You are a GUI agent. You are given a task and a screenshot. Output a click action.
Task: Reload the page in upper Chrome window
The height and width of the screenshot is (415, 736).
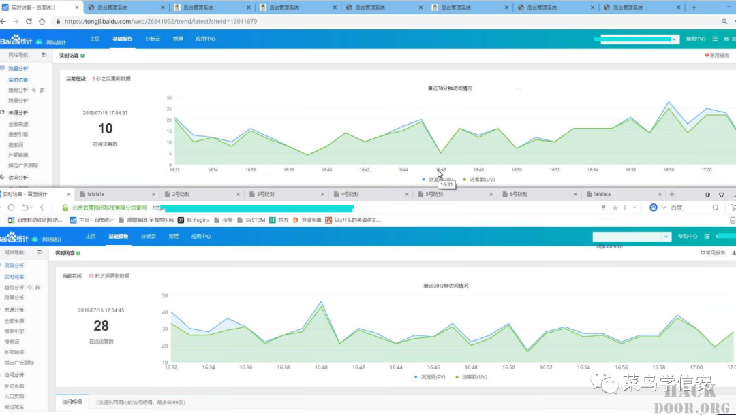pos(29,22)
